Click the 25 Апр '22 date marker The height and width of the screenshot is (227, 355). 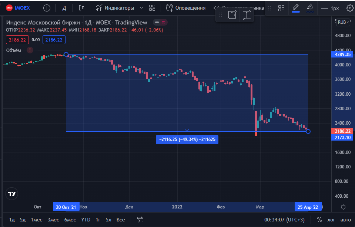308,207
